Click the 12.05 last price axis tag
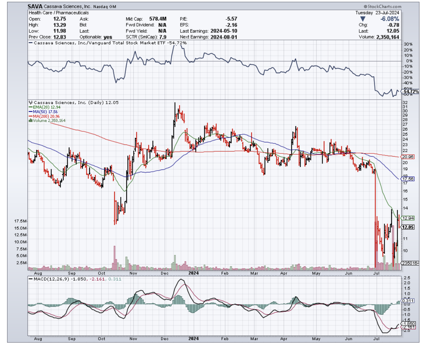 tap(407, 227)
